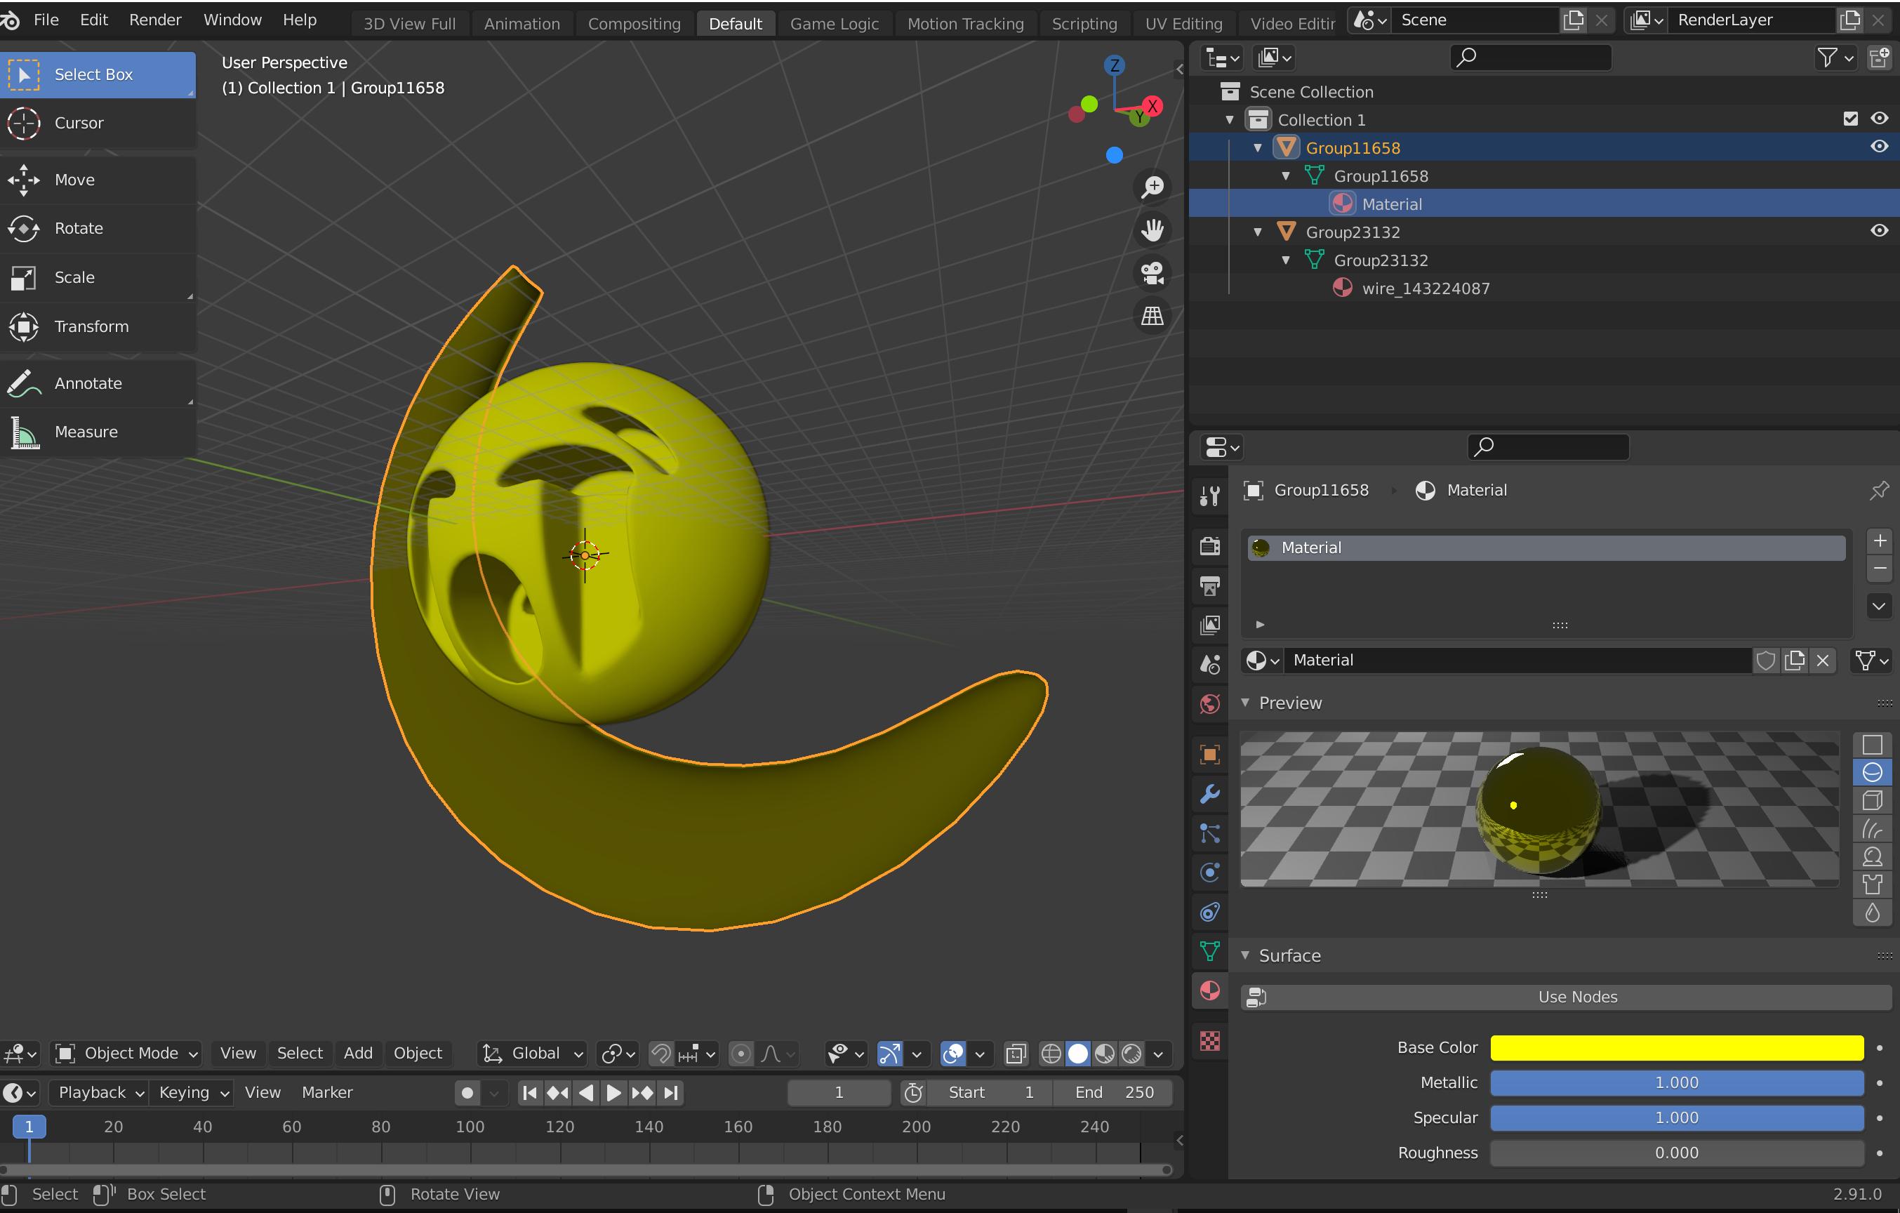Activate the Annotate tool

tap(98, 383)
